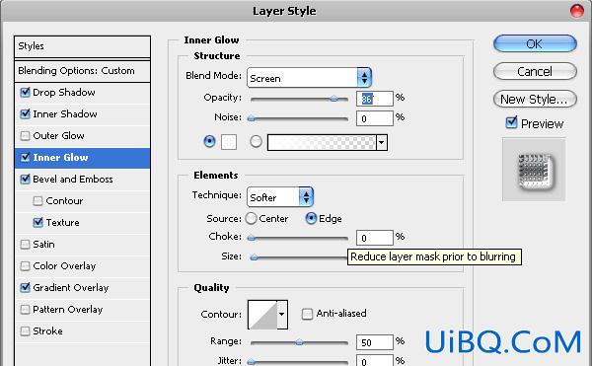592x366 pixels.
Task: Click the Contour curve thumbnail
Action: (x=262, y=315)
